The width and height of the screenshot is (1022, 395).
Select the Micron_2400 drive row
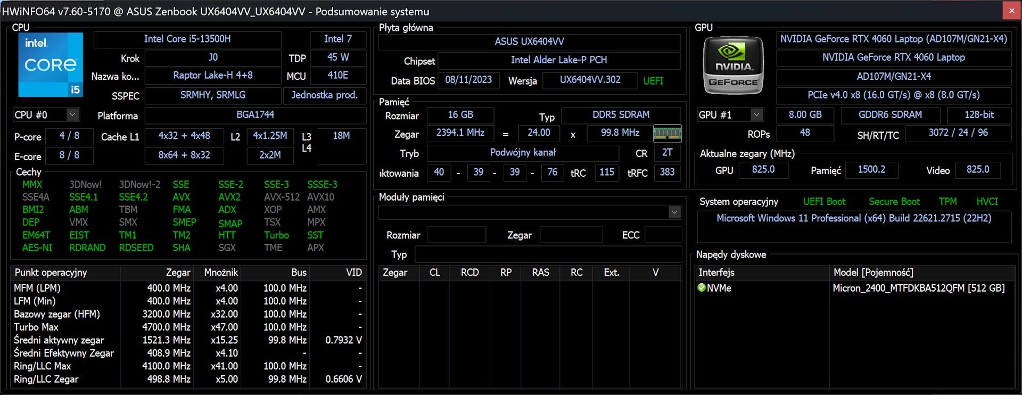tap(854, 288)
